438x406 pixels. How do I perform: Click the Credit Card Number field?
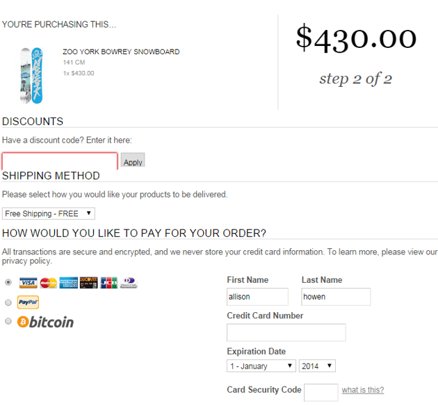click(286, 332)
